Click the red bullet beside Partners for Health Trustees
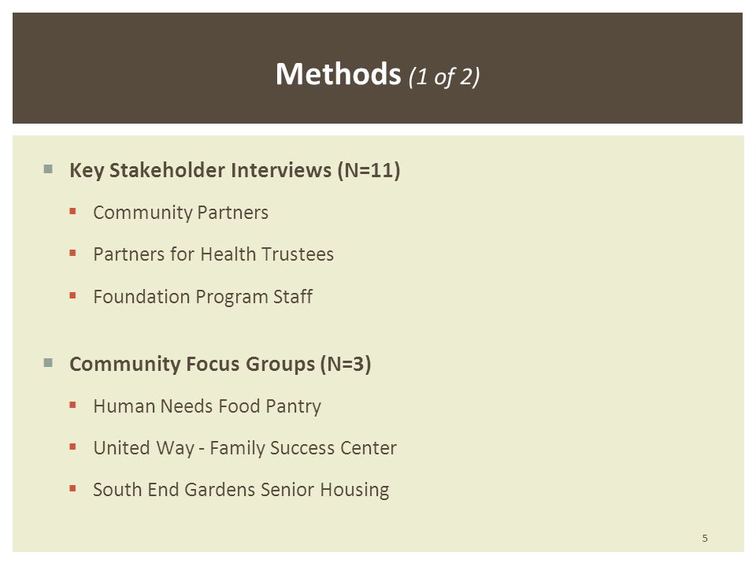 72,253
